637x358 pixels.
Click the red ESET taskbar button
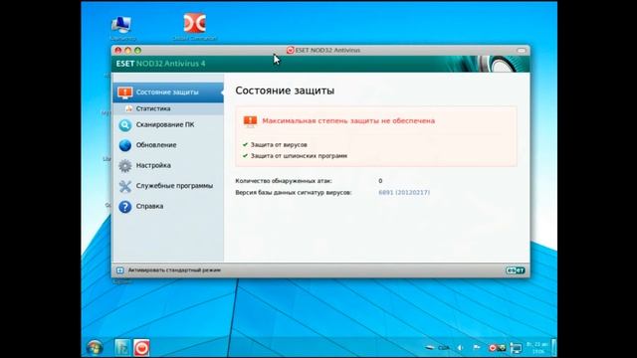[141, 347]
